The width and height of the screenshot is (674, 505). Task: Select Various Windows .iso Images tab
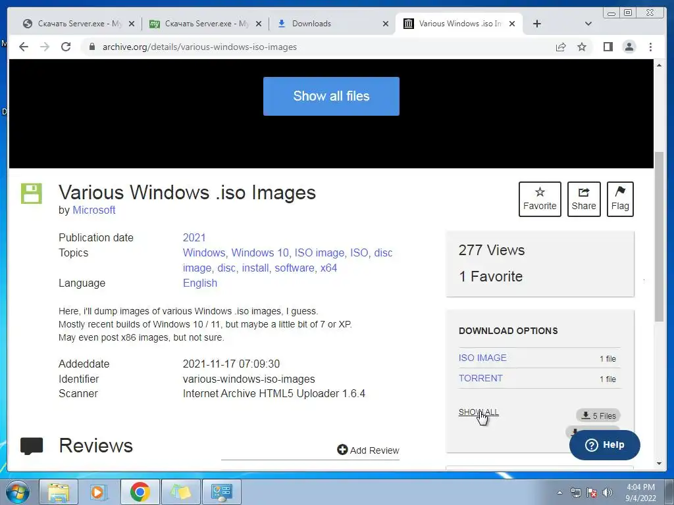pyautogui.click(x=460, y=24)
